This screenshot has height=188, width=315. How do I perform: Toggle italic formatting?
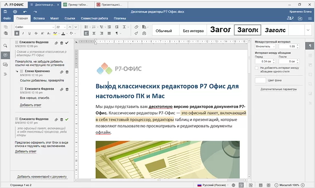(23, 33)
